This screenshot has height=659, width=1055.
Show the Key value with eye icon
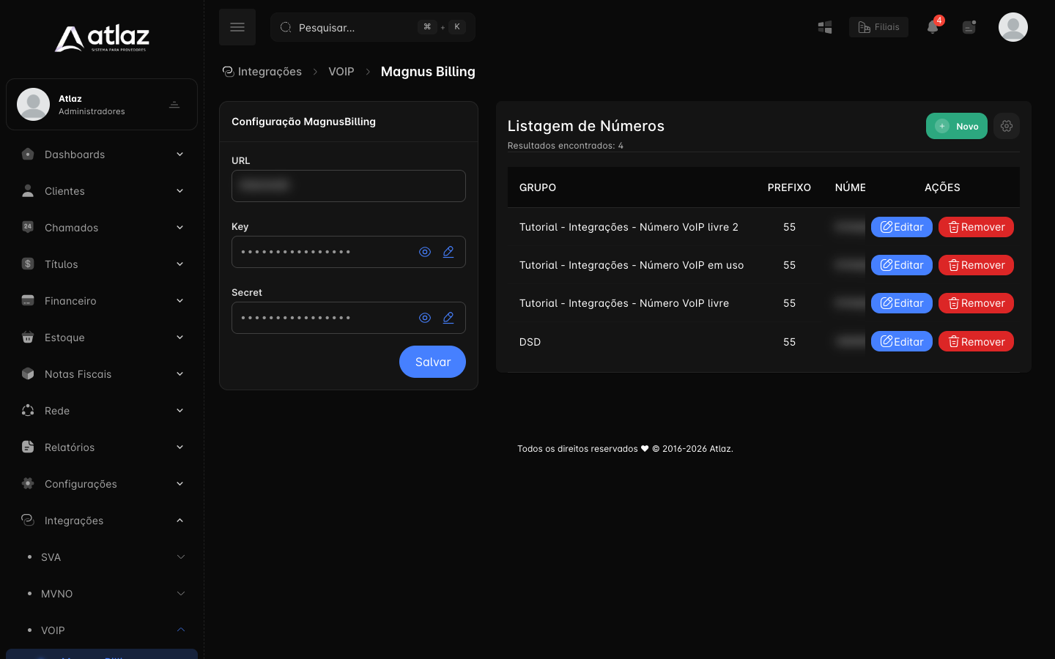425,252
